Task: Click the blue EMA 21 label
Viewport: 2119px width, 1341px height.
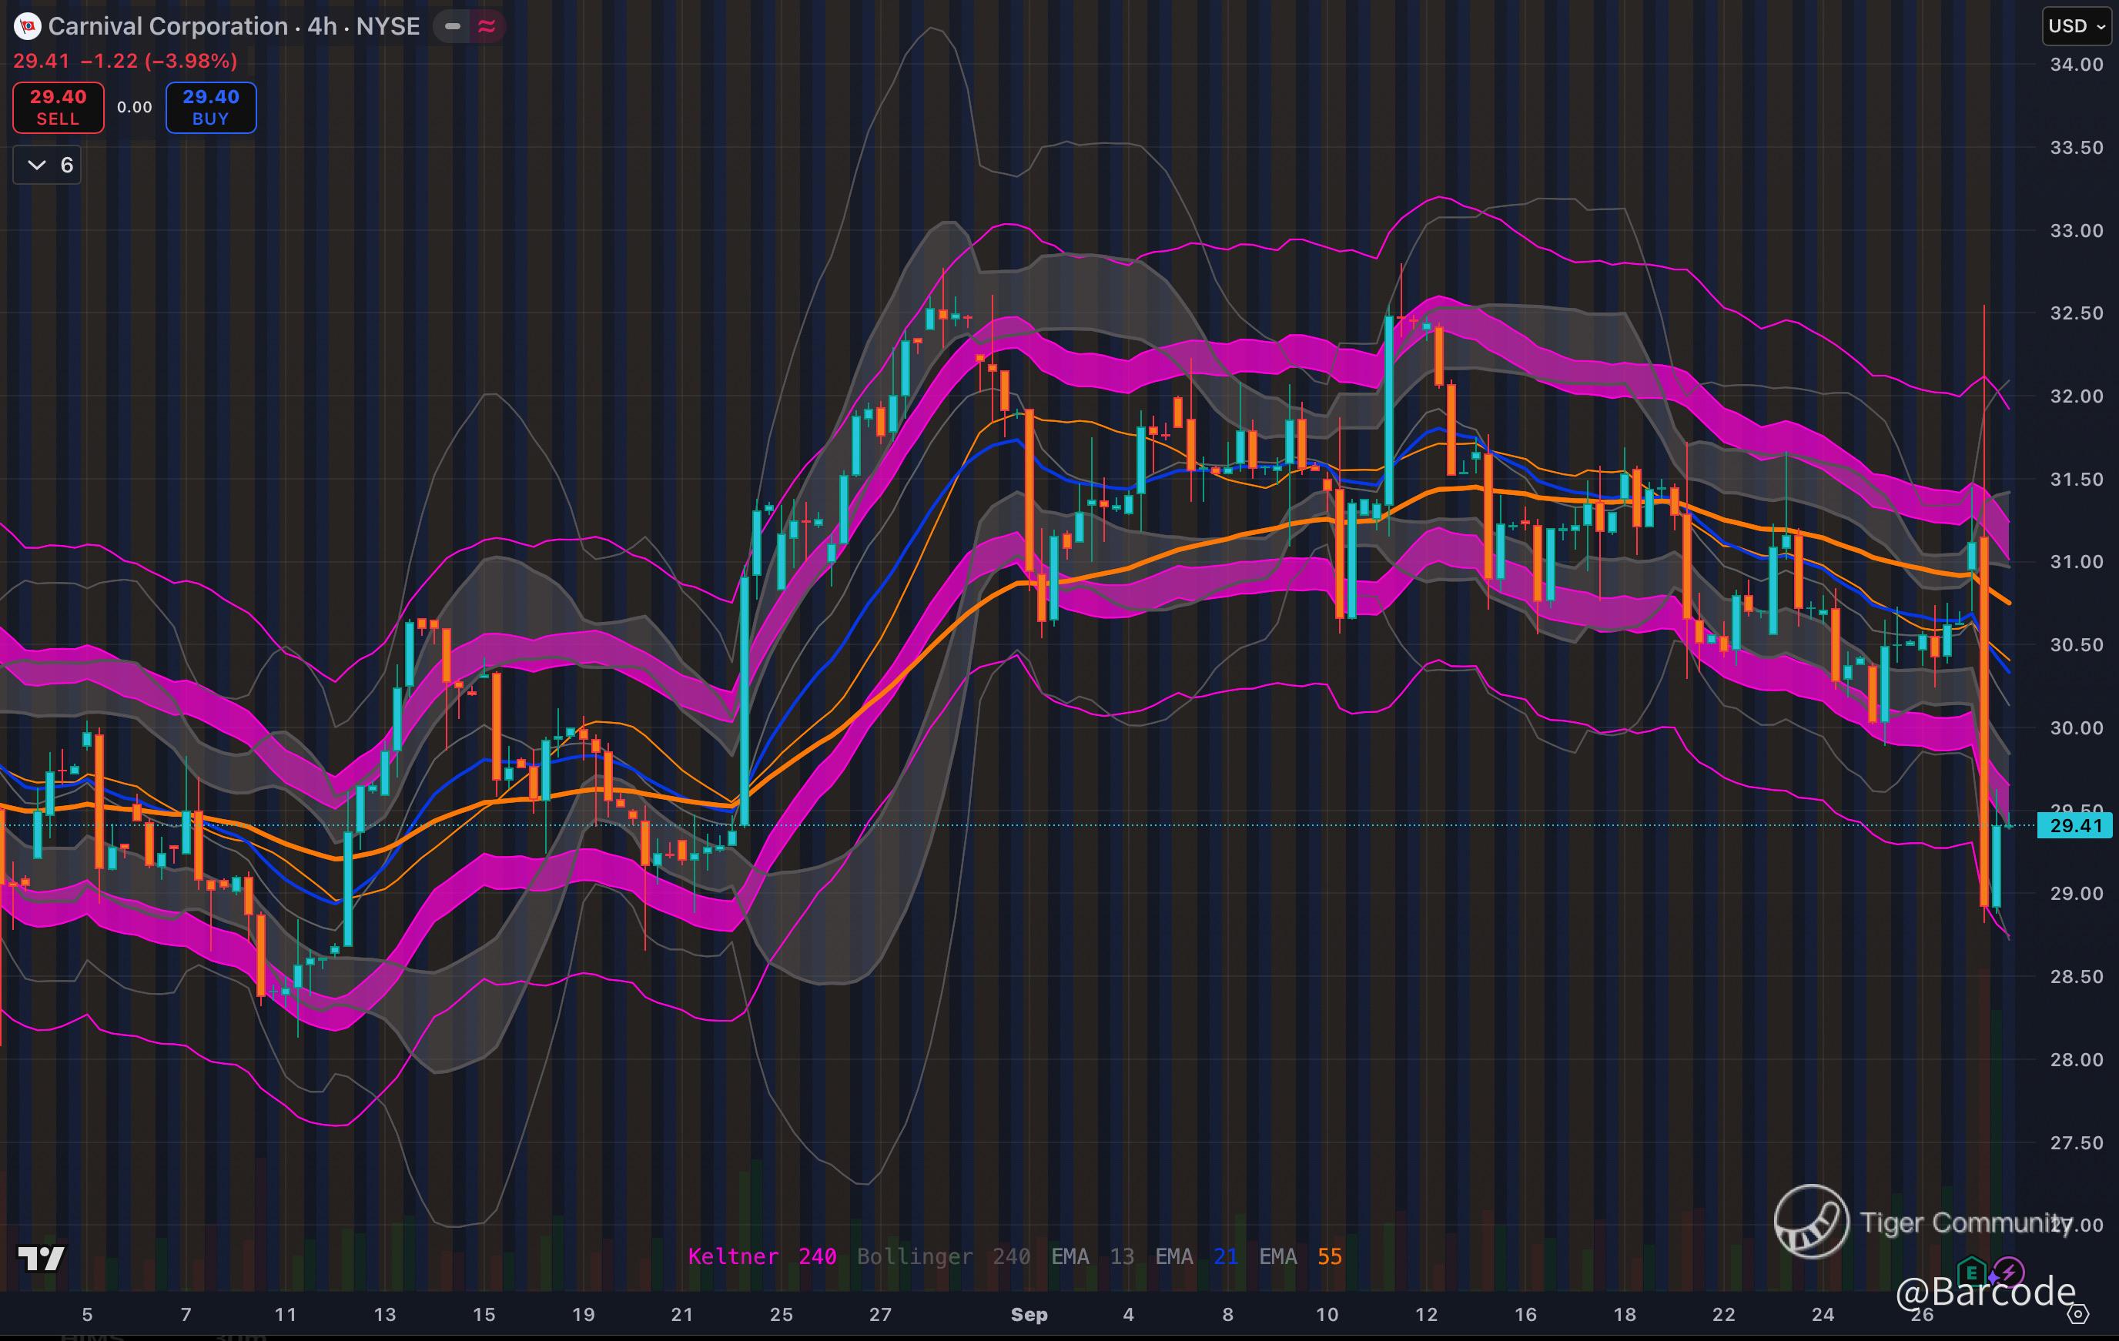Action: 1196,1256
